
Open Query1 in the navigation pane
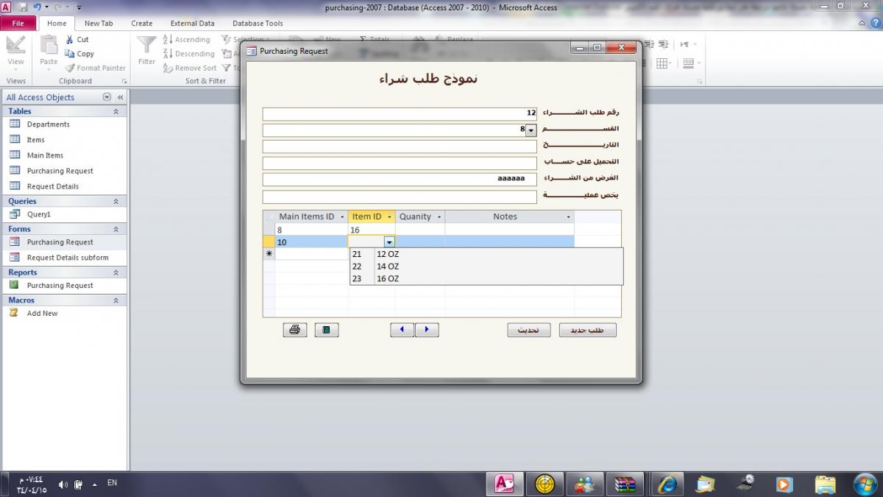click(x=39, y=214)
